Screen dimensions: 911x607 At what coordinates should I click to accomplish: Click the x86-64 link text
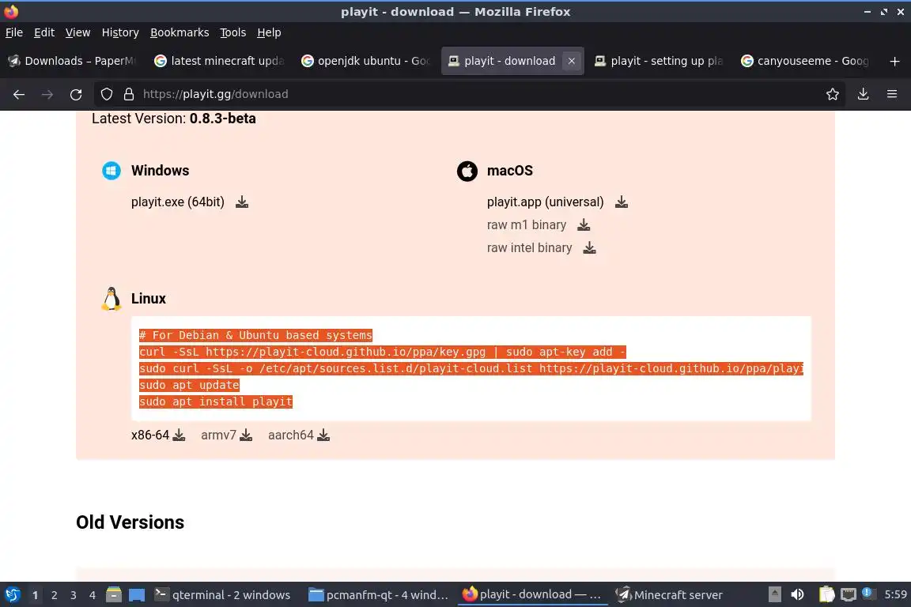pos(150,435)
